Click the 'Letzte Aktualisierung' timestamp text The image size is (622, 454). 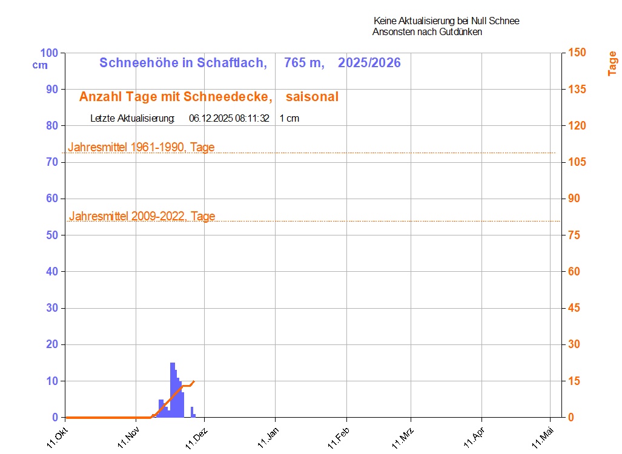tap(194, 119)
